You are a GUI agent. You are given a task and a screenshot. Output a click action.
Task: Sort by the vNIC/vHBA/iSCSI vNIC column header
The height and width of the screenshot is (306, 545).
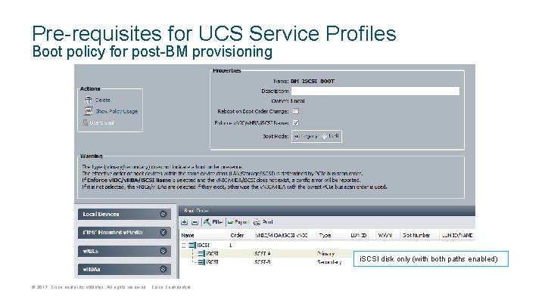tap(285, 235)
